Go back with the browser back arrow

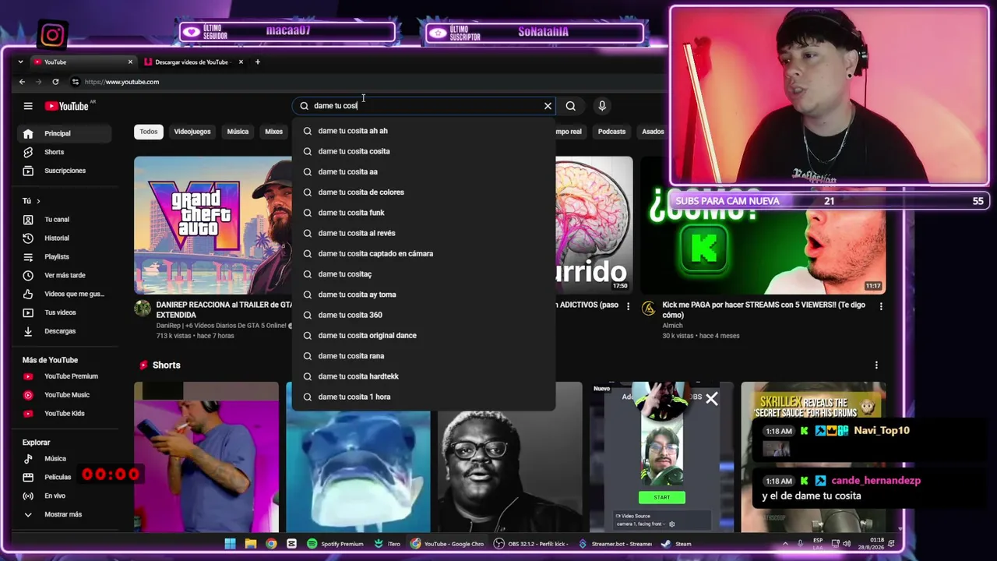click(22, 82)
